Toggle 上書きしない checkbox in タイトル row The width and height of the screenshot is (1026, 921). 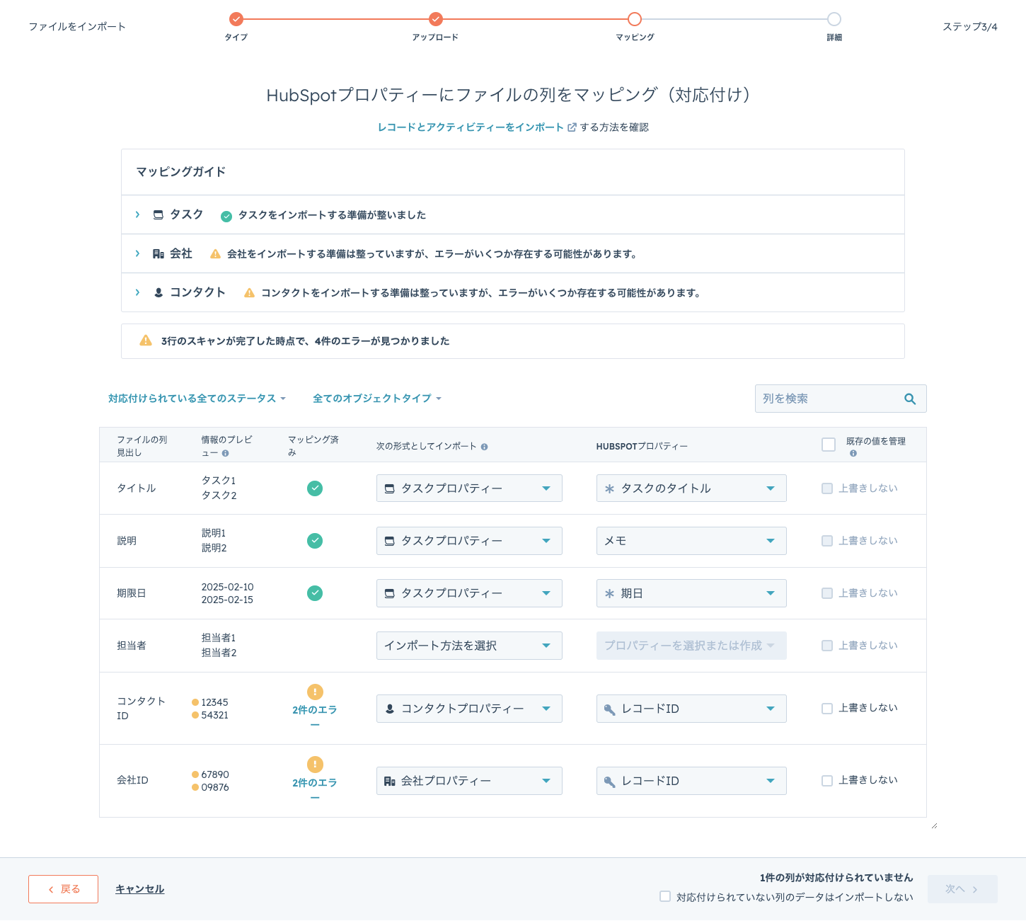[827, 488]
